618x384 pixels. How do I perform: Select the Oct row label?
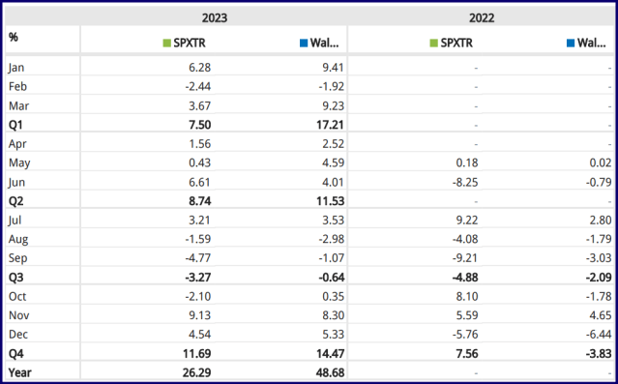(x=17, y=296)
